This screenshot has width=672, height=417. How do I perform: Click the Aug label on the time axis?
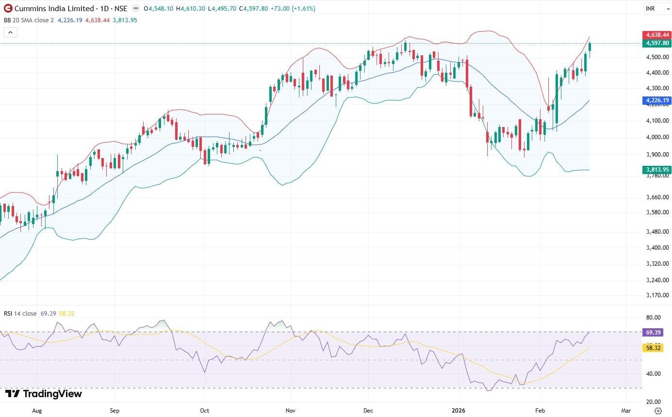coord(37,411)
